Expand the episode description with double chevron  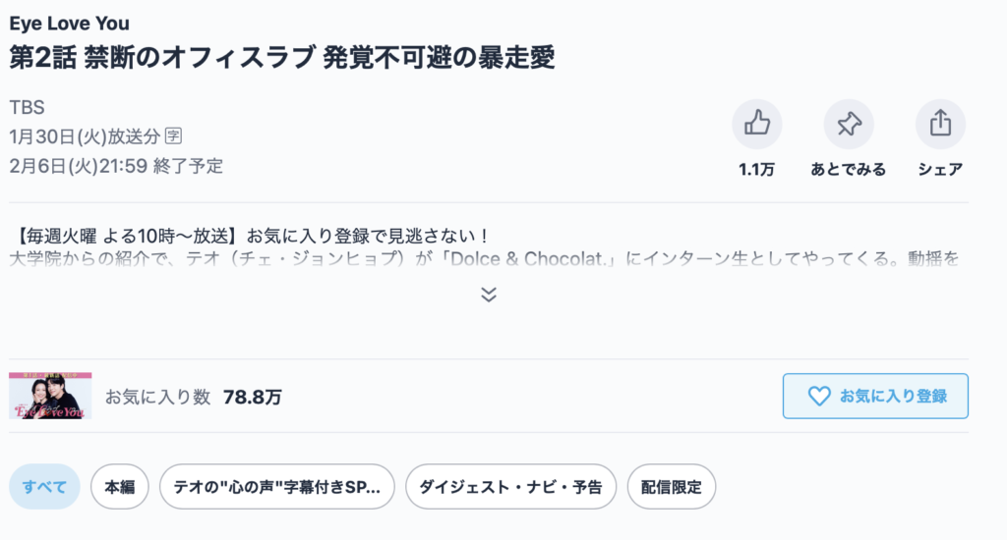click(x=489, y=294)
